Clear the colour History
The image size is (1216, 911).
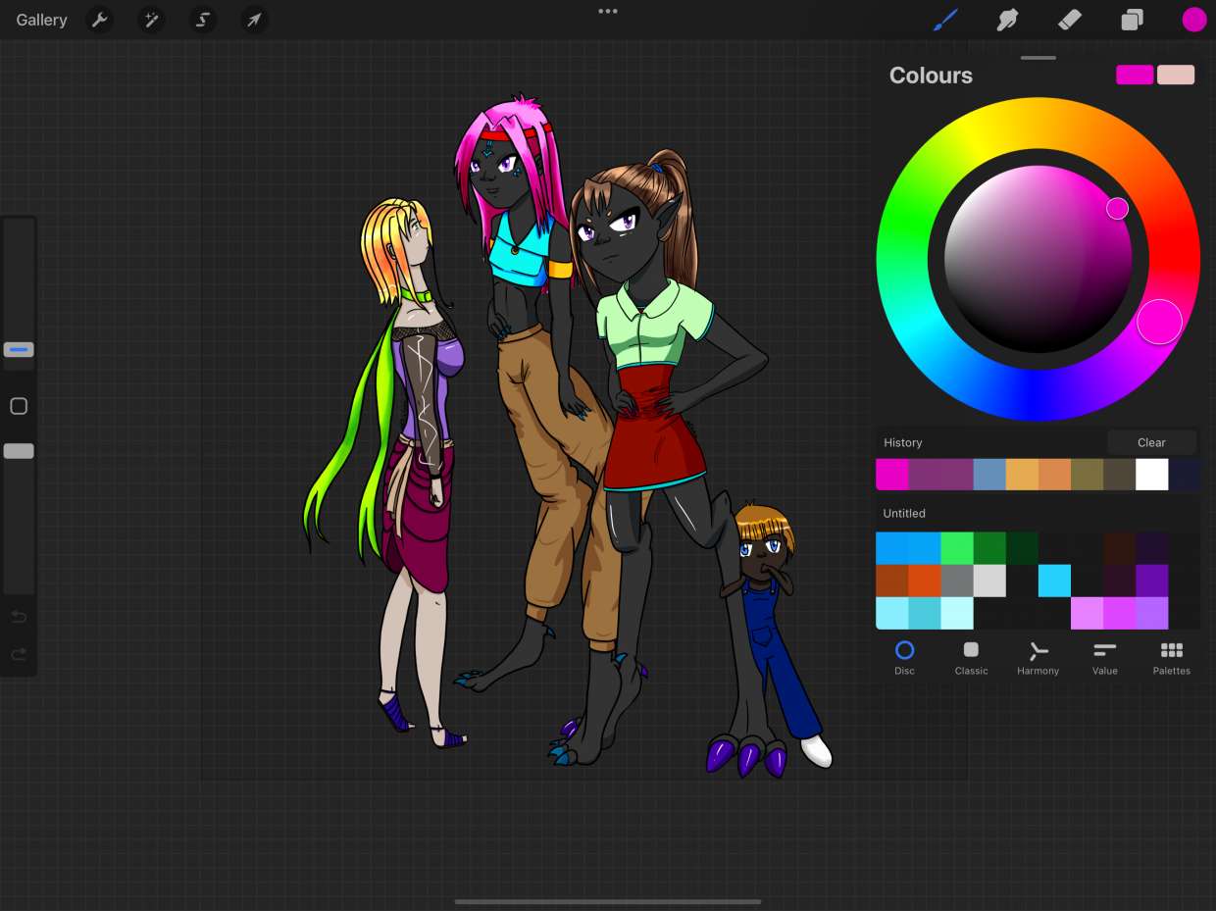tap(1151, 442)
